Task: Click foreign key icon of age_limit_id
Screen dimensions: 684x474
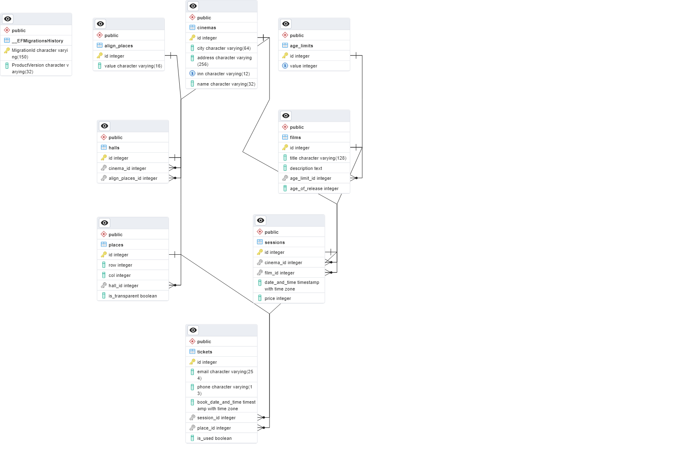Action: coord(285,178)
